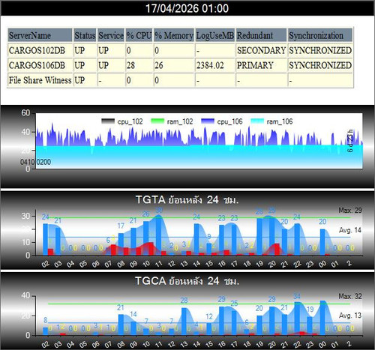Click the TGTA red bar at hour 10

(x=151, y=249)
